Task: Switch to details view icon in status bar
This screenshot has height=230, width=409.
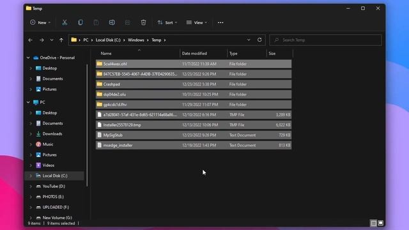Action: click(373, 223)
